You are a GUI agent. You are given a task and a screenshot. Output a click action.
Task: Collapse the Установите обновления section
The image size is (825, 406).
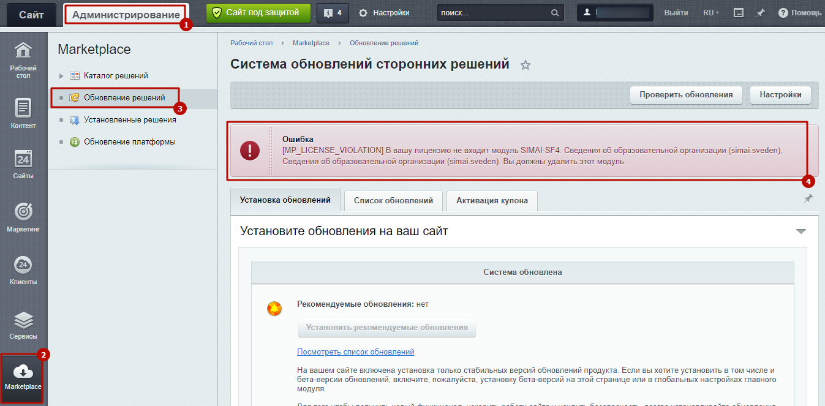[x=801, y=231]
